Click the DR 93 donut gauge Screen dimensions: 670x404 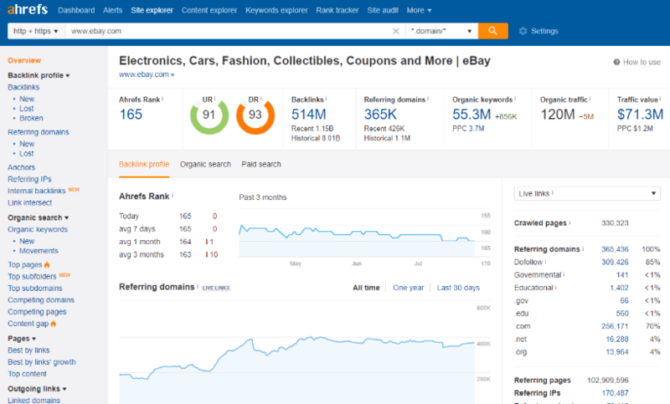click(255, 115)
